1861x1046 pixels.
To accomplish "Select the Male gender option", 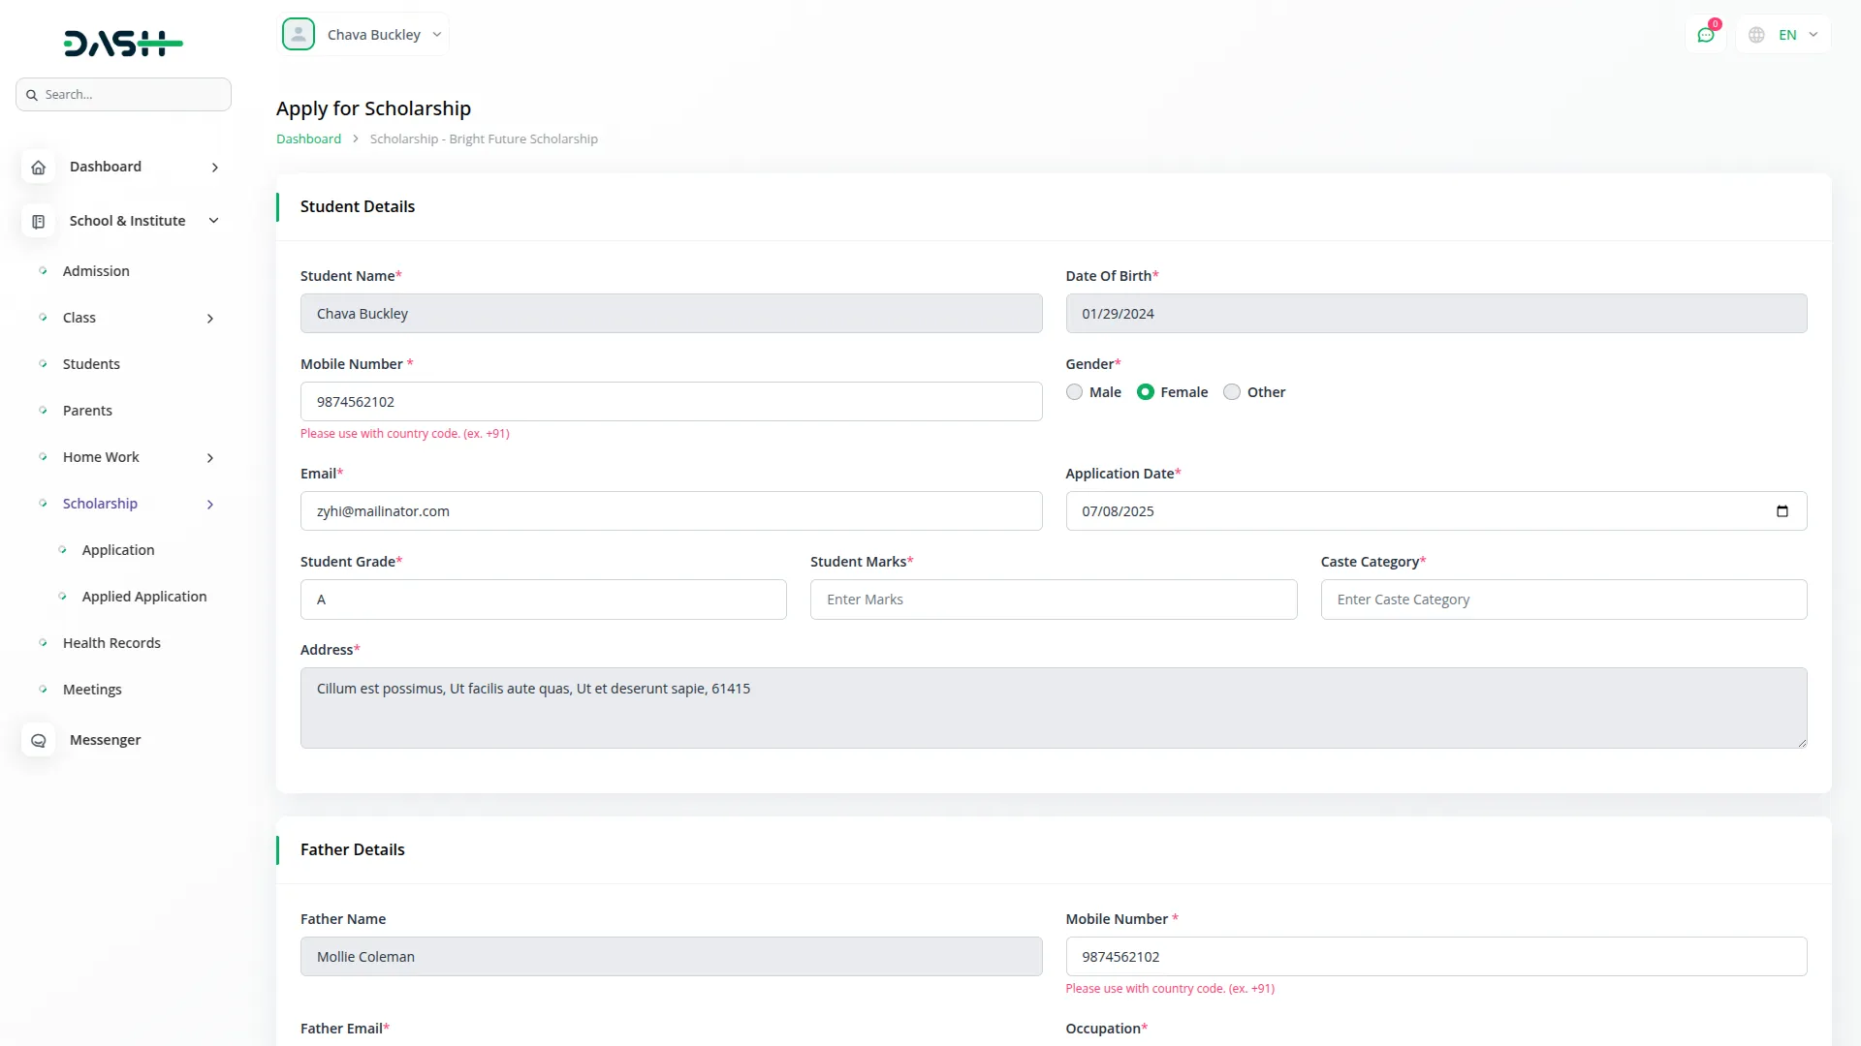I will (x=1074, y=392).
